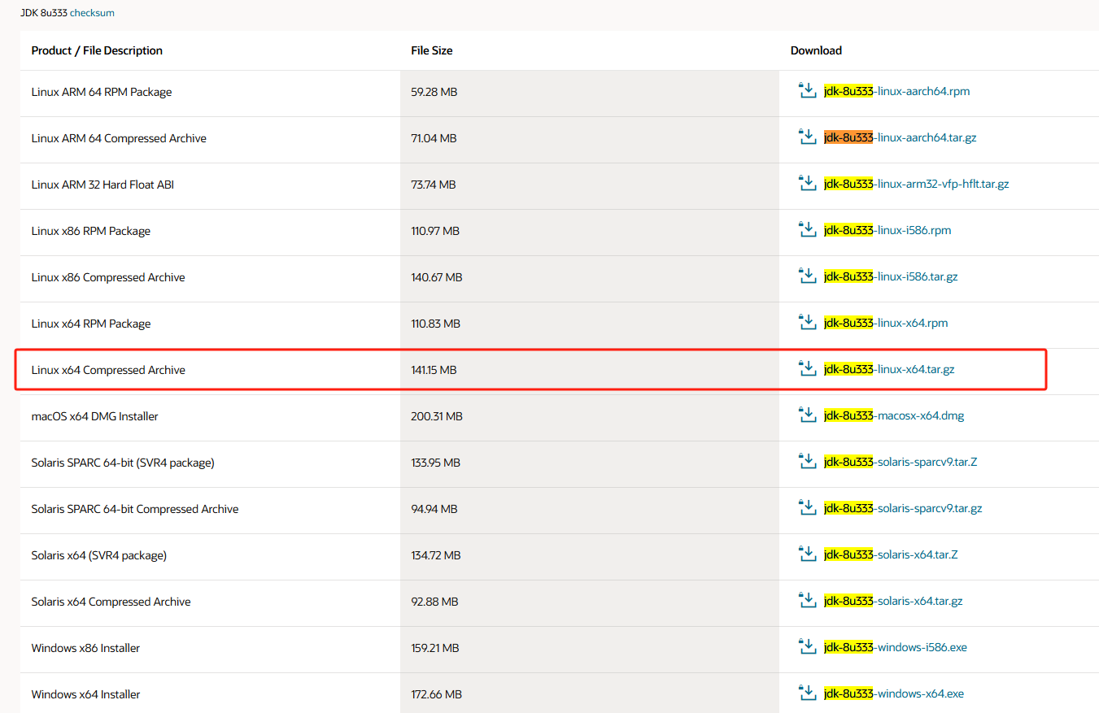Viewport: 1099px width, 713px height.
Task: Click download icon for windows-x64.exe
Action: (807, 693)
